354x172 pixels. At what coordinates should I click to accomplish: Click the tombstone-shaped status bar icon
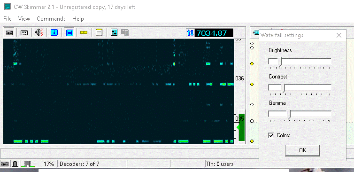click(x=15, y=164)
